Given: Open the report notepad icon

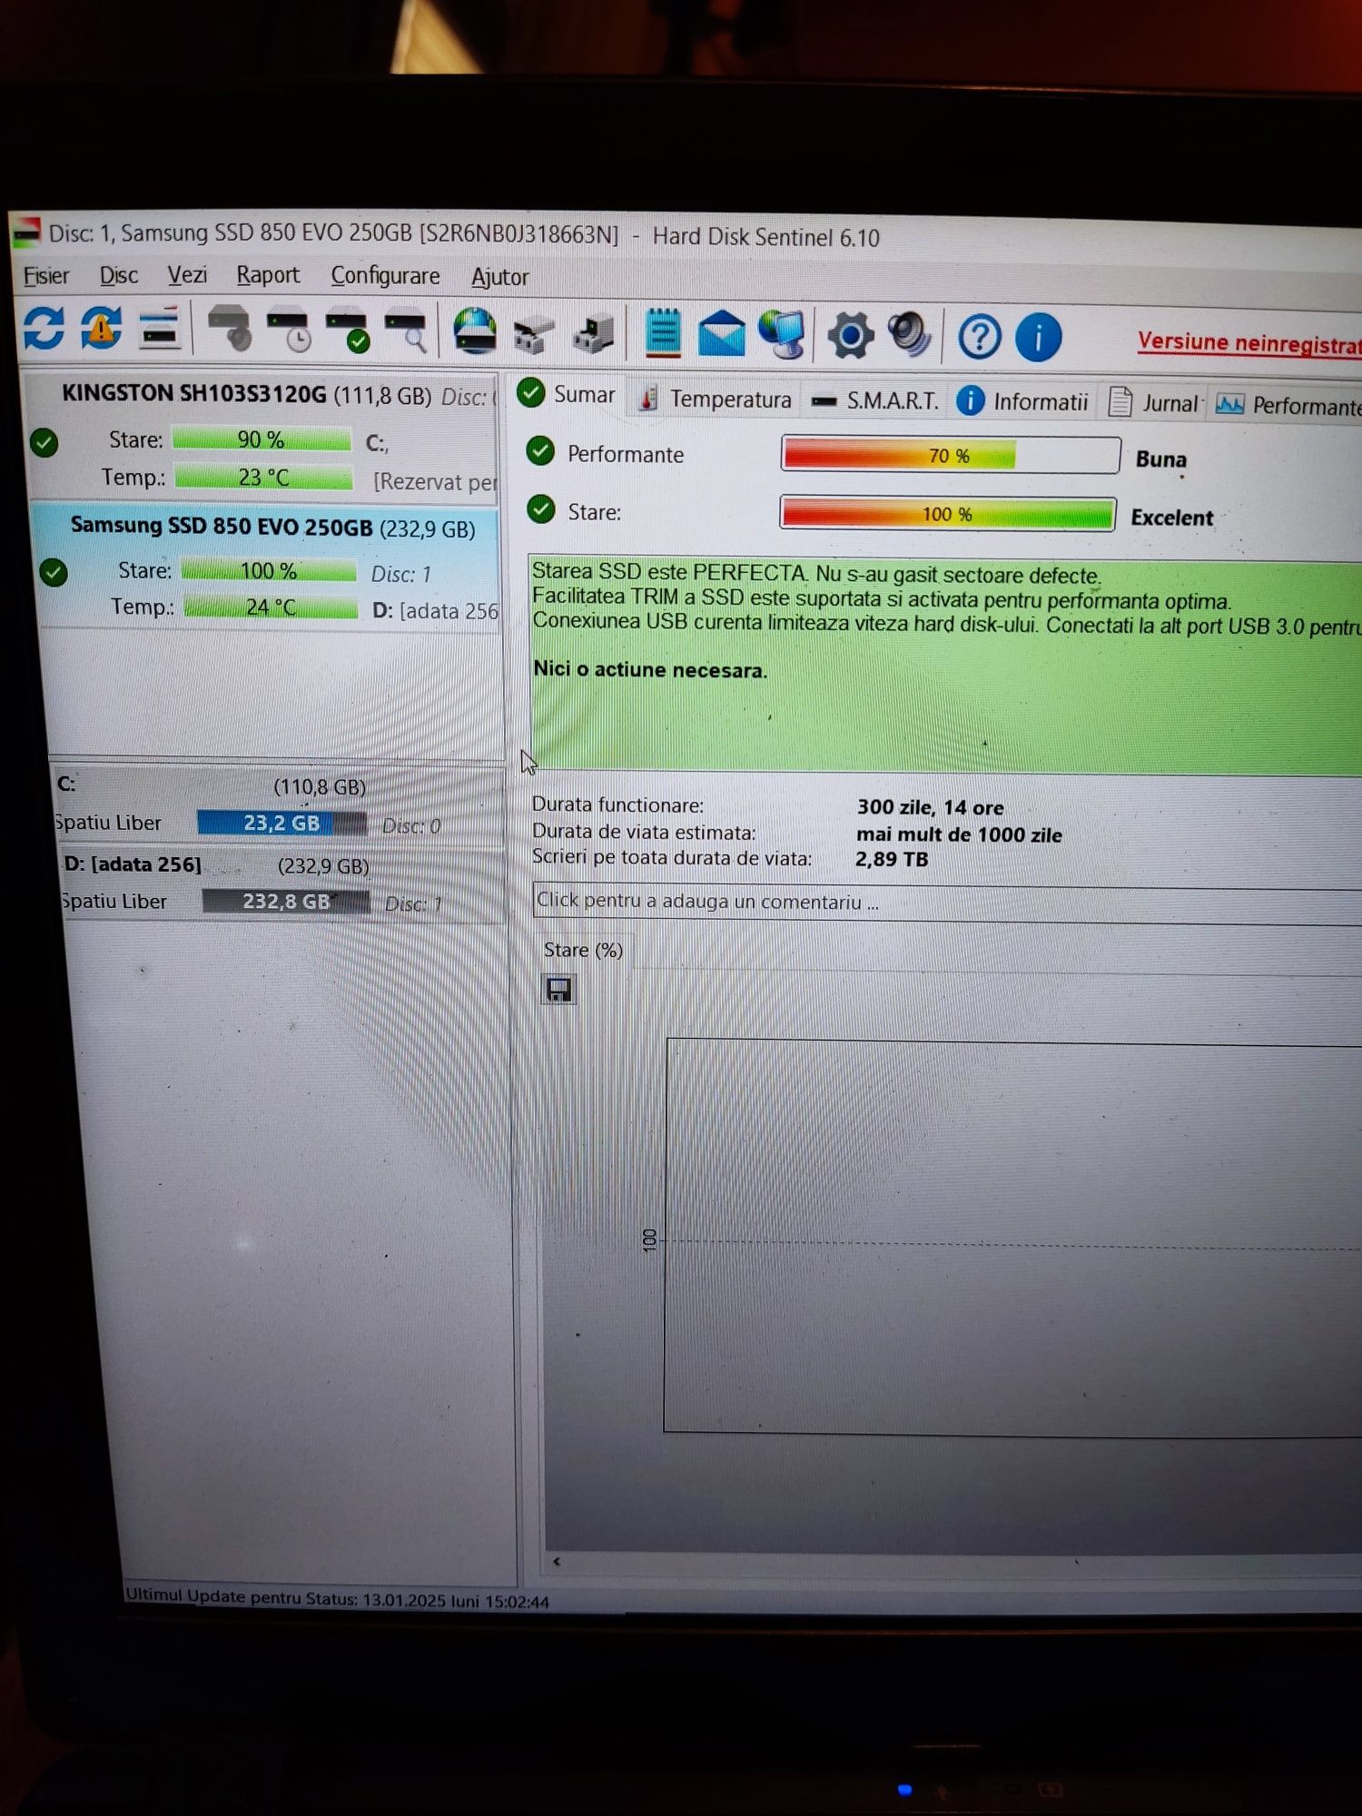Looking at the screenshot, I should click(x=662, y=333).
